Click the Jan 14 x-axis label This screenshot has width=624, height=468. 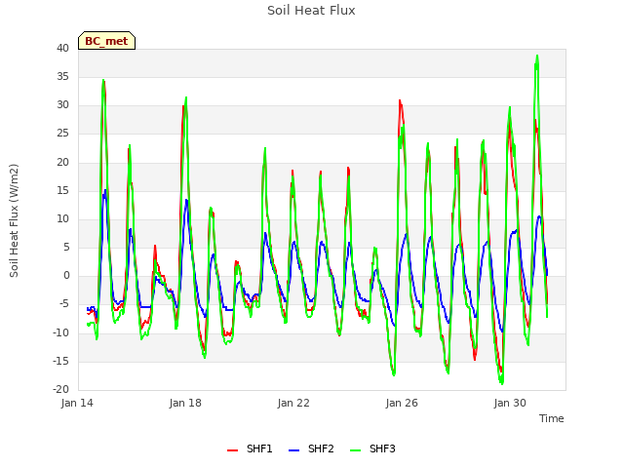[x=77, y=403]
